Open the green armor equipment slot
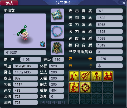 pos(57,48)
